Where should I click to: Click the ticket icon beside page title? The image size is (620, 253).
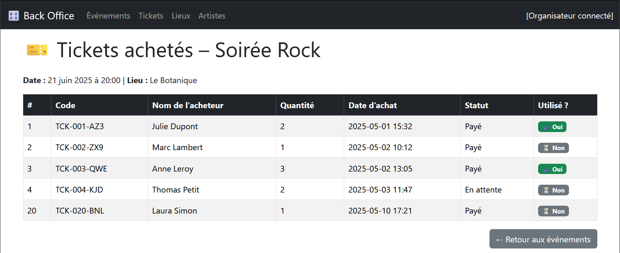coord(37,50)
